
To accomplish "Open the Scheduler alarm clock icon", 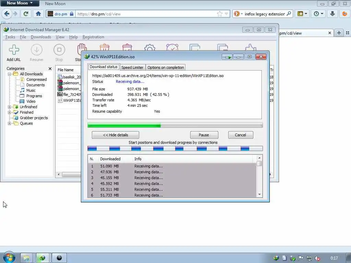I will click(172, 47).
